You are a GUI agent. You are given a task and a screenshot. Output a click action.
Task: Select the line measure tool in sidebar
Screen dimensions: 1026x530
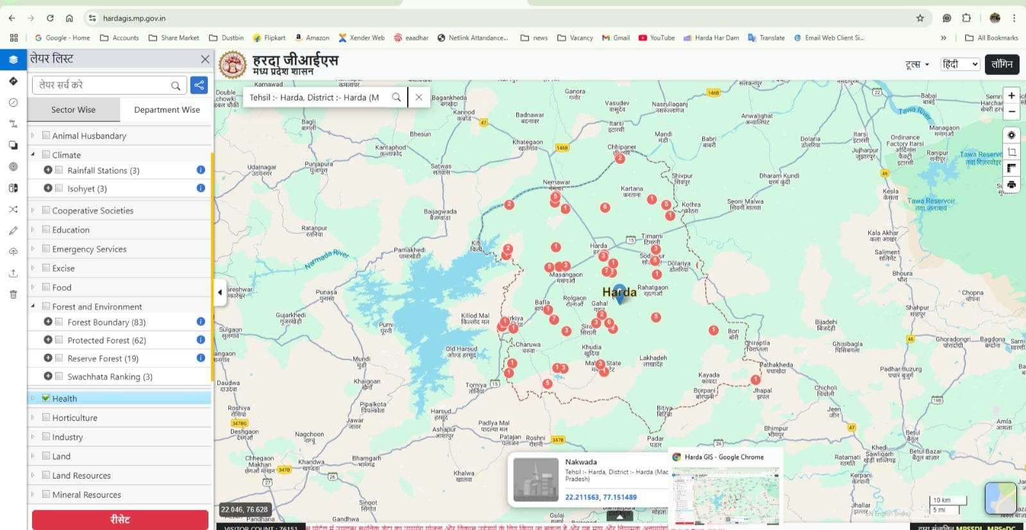pyautogui.click(x=13, y=124)
